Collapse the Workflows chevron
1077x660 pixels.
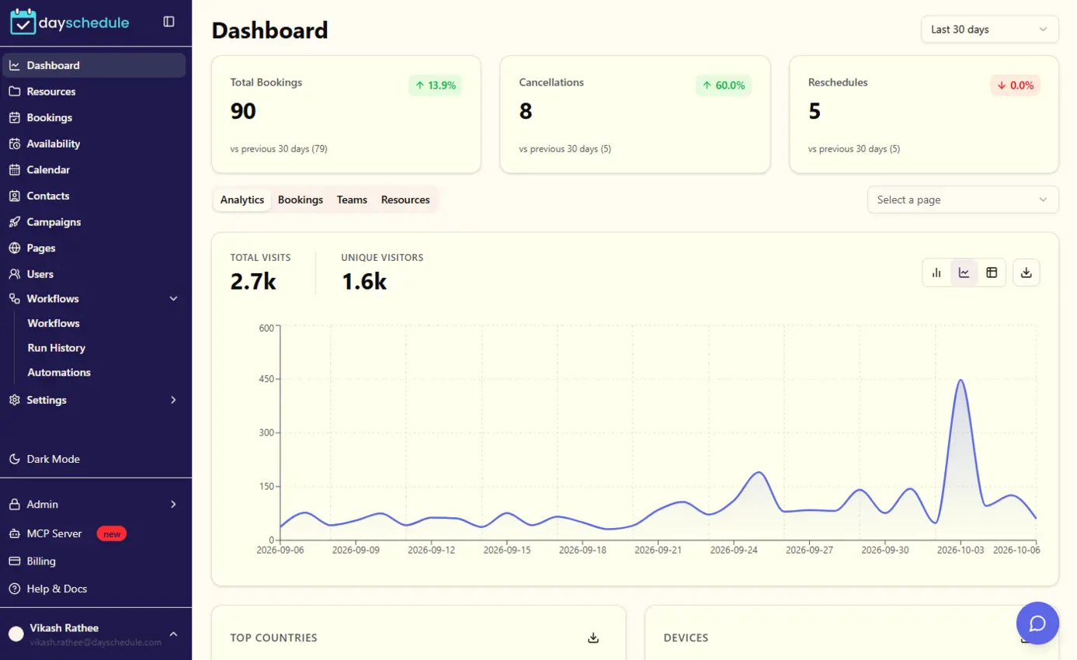click(x=174, y=298)
